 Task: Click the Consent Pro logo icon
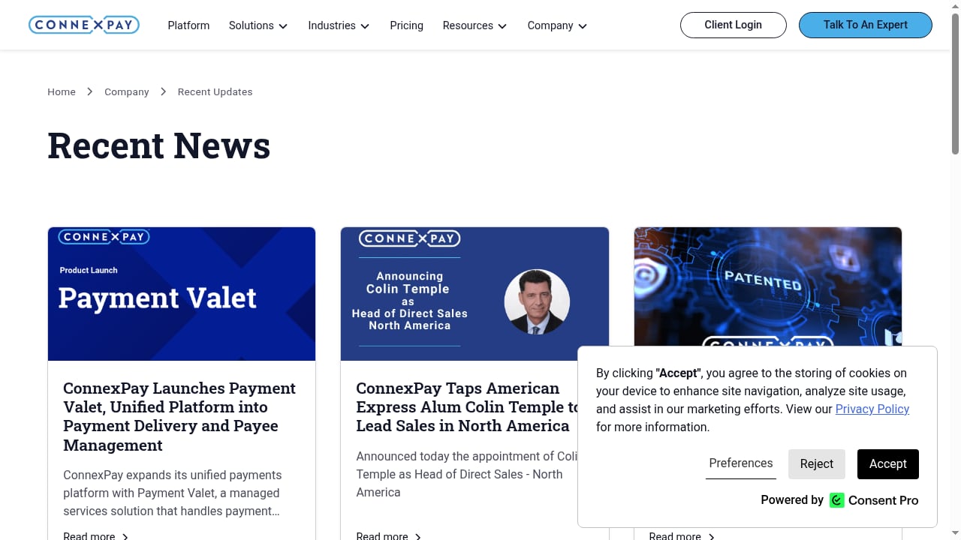click(837, 500)
